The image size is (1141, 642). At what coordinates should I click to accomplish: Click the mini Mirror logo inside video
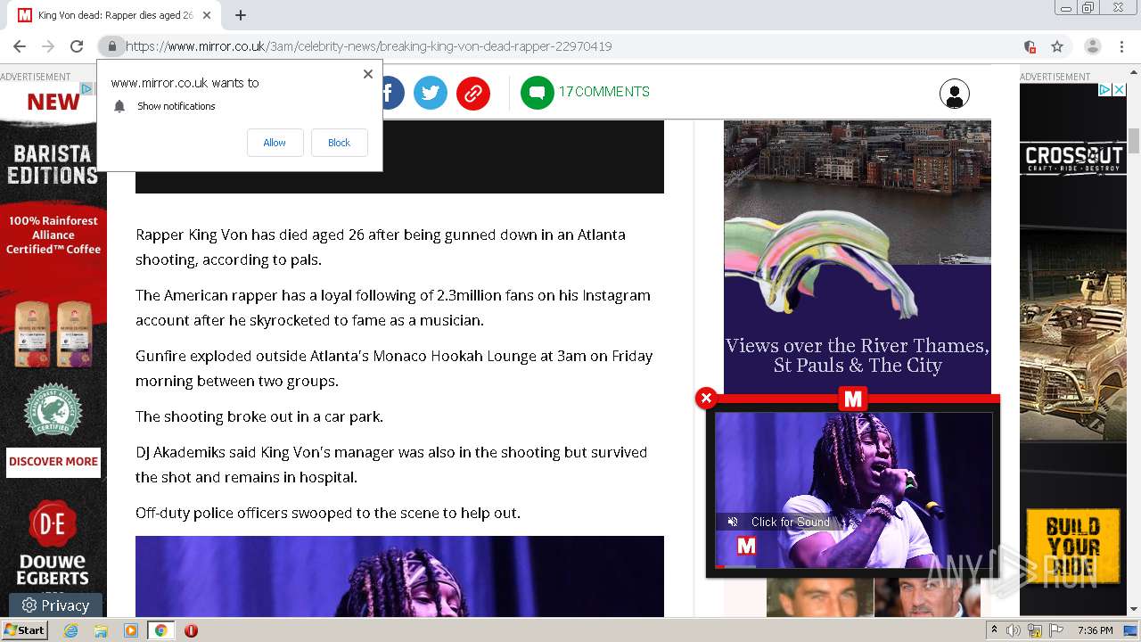point(747,546)
